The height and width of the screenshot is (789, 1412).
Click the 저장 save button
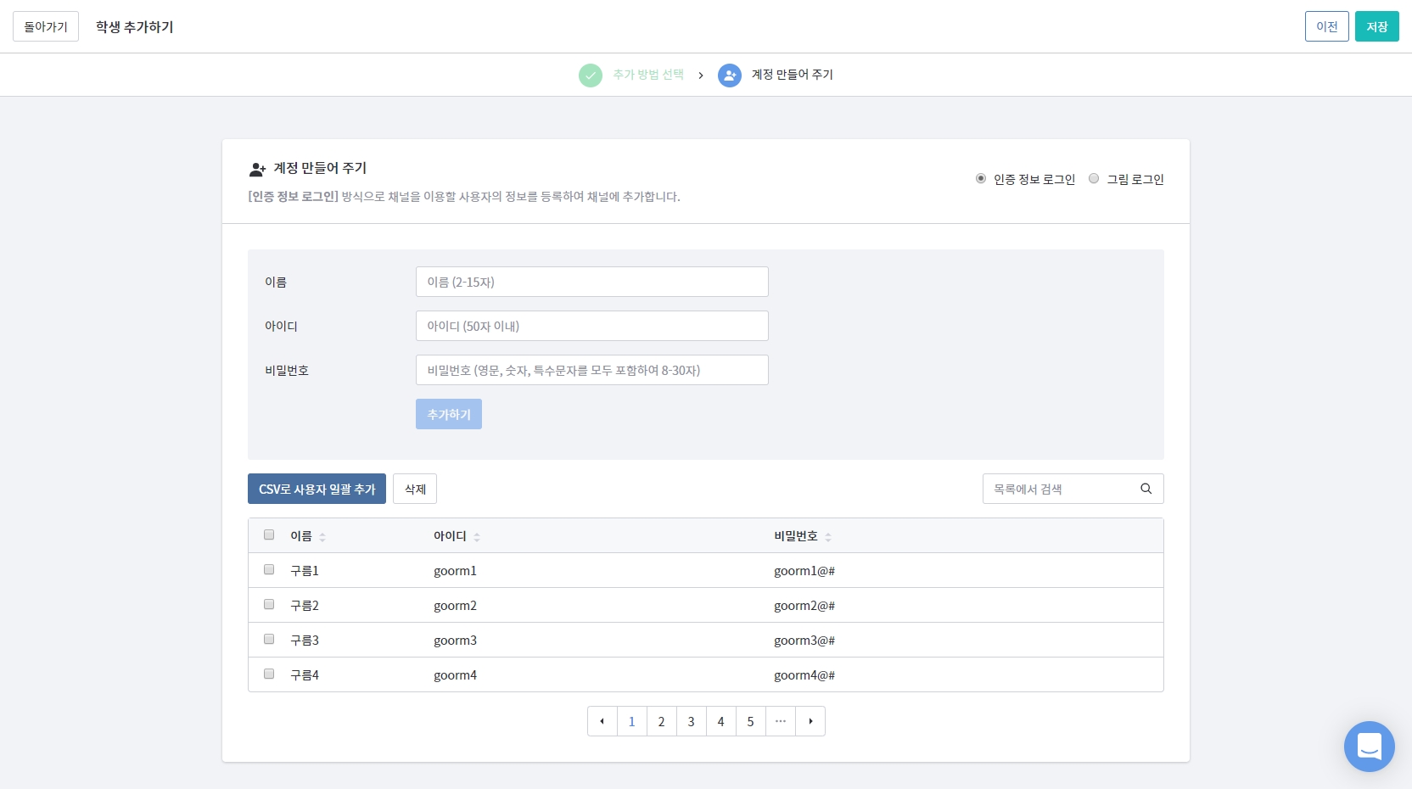coord(1376,27)
